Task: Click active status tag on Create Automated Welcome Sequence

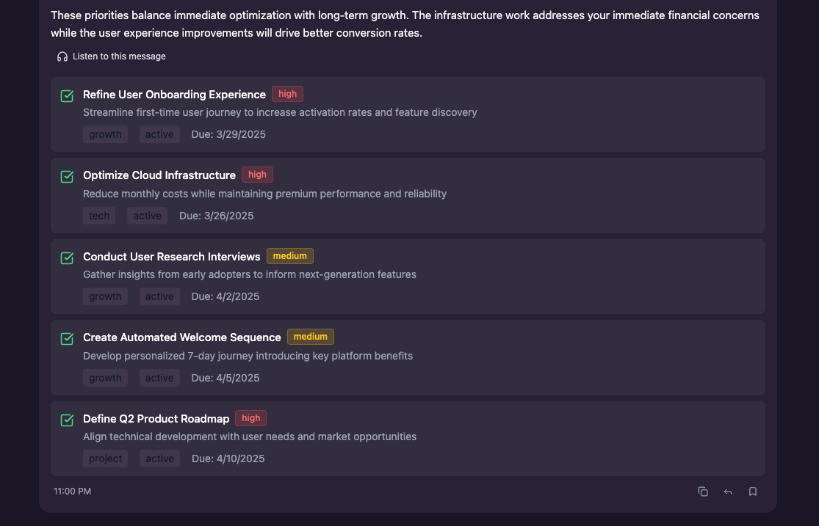Action: pyautogui.click(x=159, y=378)
